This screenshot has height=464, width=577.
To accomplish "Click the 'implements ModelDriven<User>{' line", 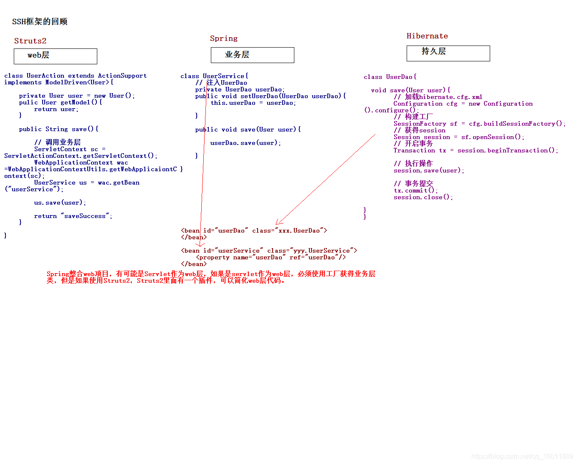I will click(x=59, y=82).
